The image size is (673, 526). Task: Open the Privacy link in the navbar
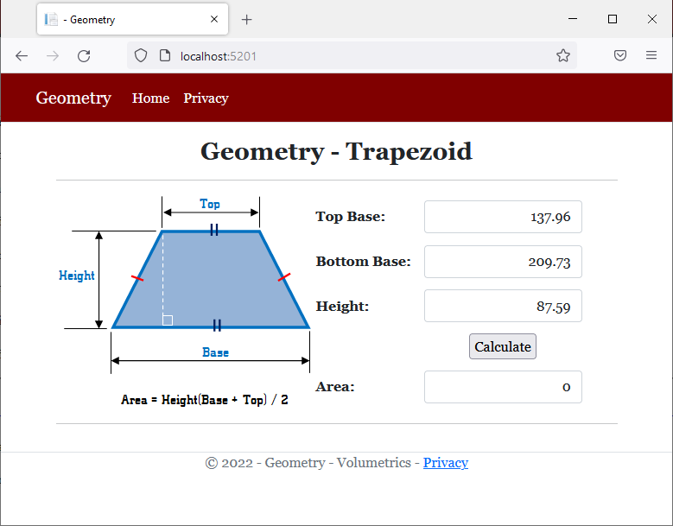pyautogui.click(x=206, y=98)
